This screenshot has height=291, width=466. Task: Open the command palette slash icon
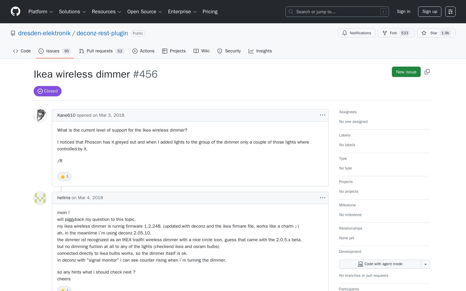click(x=383, y=12)
